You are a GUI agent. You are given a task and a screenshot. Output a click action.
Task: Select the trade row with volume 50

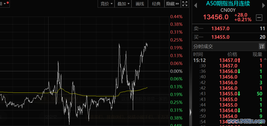click(229, 93)
